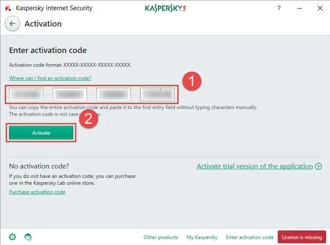The height and width of the screenshot is (245, 330).
Task: Click the Kaspersky Lab logo
Action: click(166, 8)
